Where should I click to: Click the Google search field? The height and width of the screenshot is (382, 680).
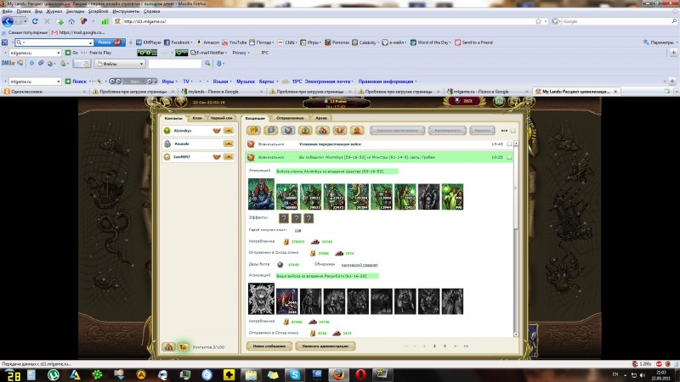pos(615,21)
